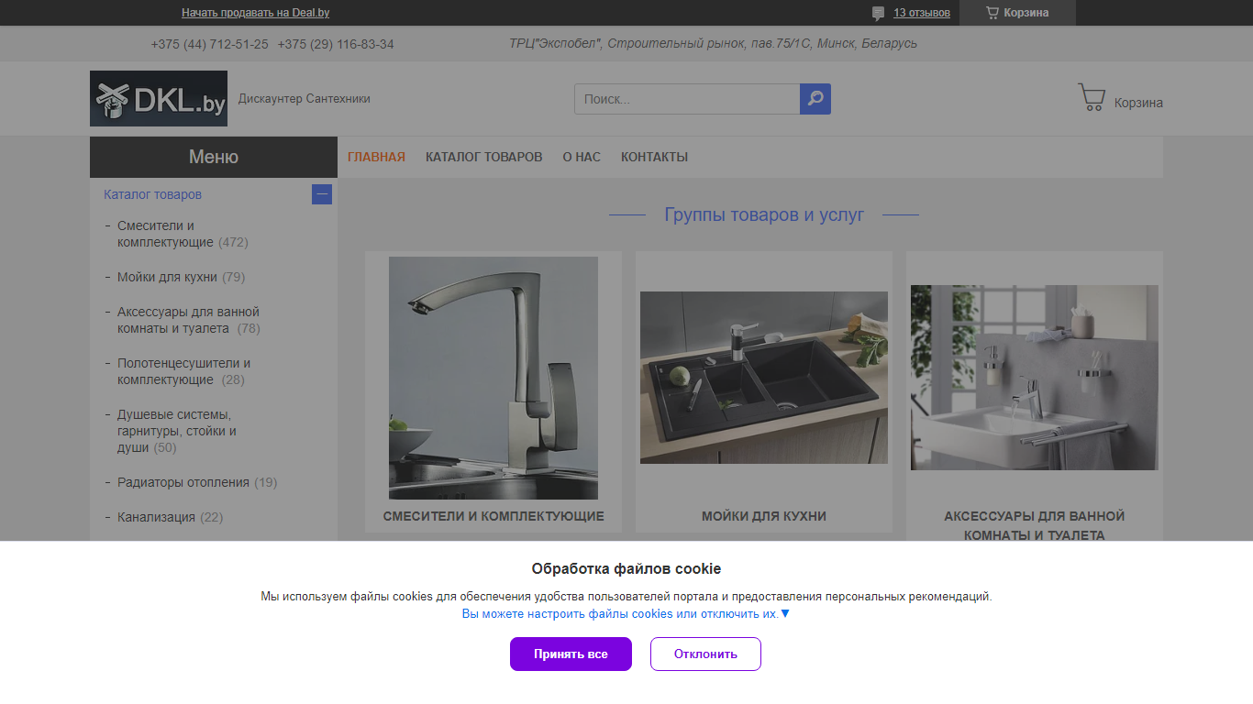1253x704 pixels.
Task: Open the kitchen sink category image
Action: tap(764, 378)
